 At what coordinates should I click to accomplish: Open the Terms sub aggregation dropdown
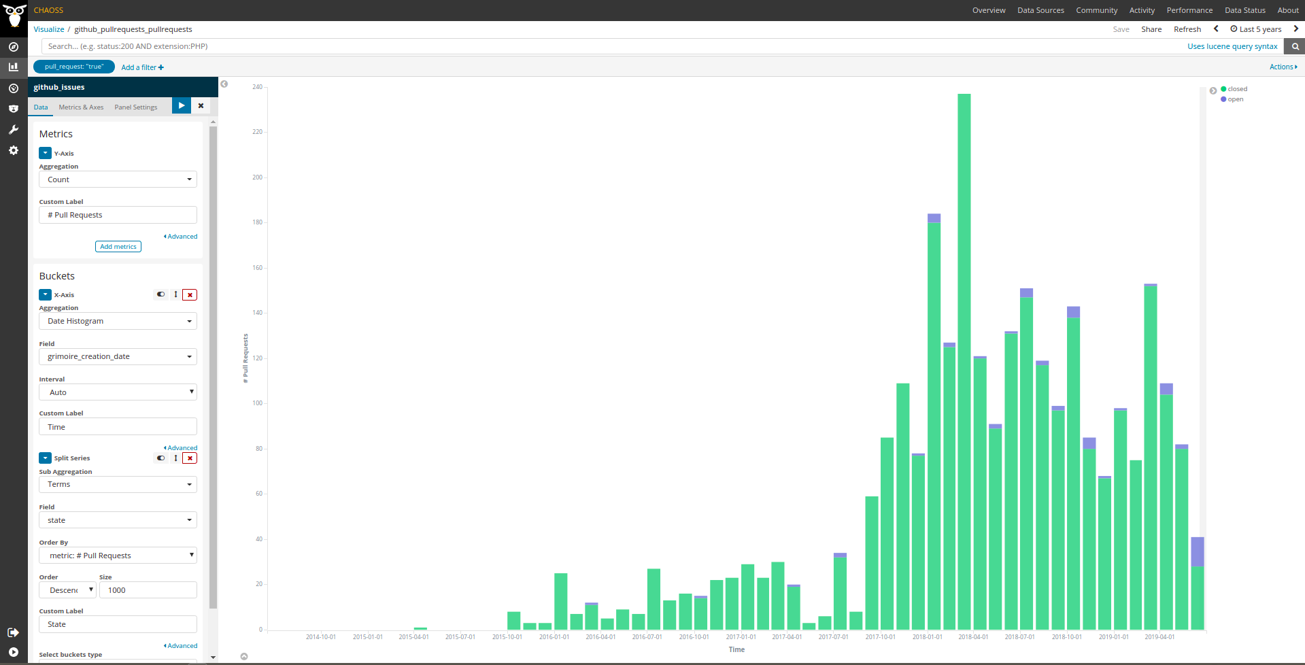tap(118, 484)
